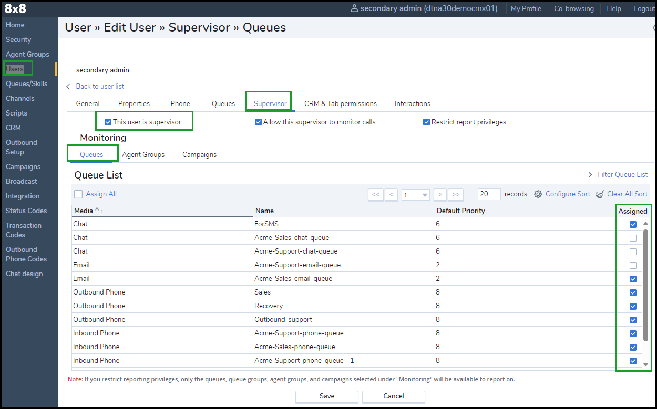Image resolution: width=657 pixels, height=409 pixels.
Task: Open Co-browsing link
Action: 574,9
